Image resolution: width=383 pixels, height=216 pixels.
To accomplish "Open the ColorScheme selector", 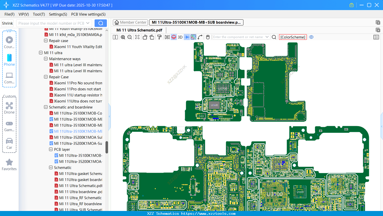I will [293, 37].
